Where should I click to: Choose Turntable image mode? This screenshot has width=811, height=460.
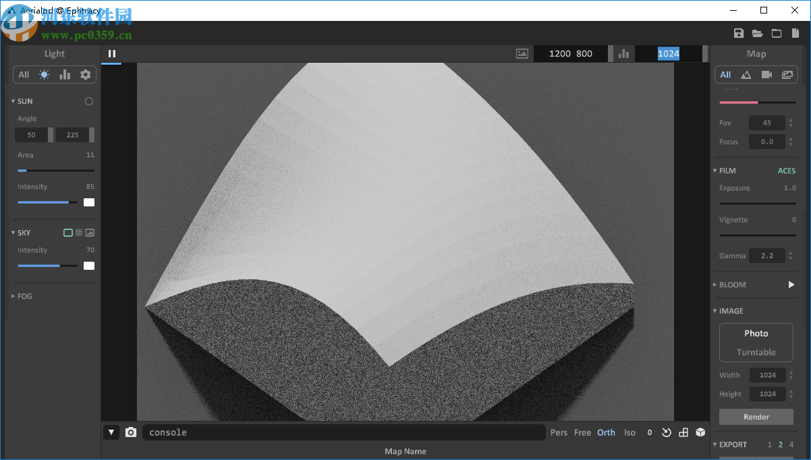point(756,352)
